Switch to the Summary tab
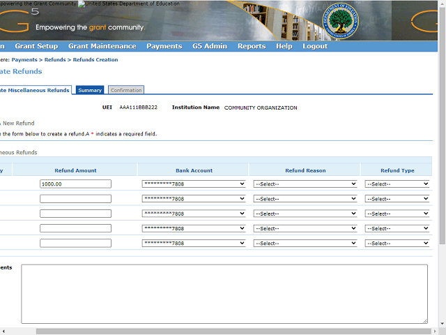446x335 pixels. (x=90, y=90)
